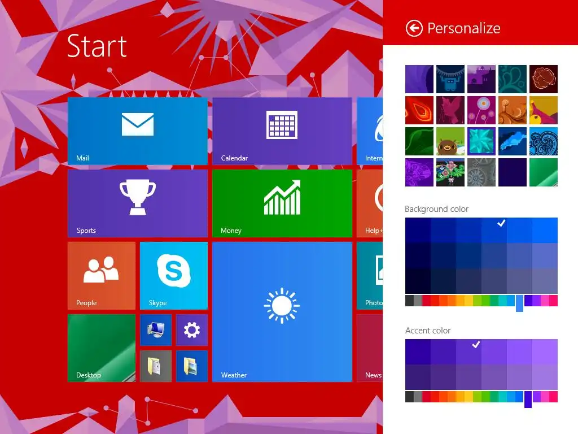Image resolution: width=578 pixels, height=434 pixels.
Task: Open the This PC computer tile
Action: click(x=156, y=330)
